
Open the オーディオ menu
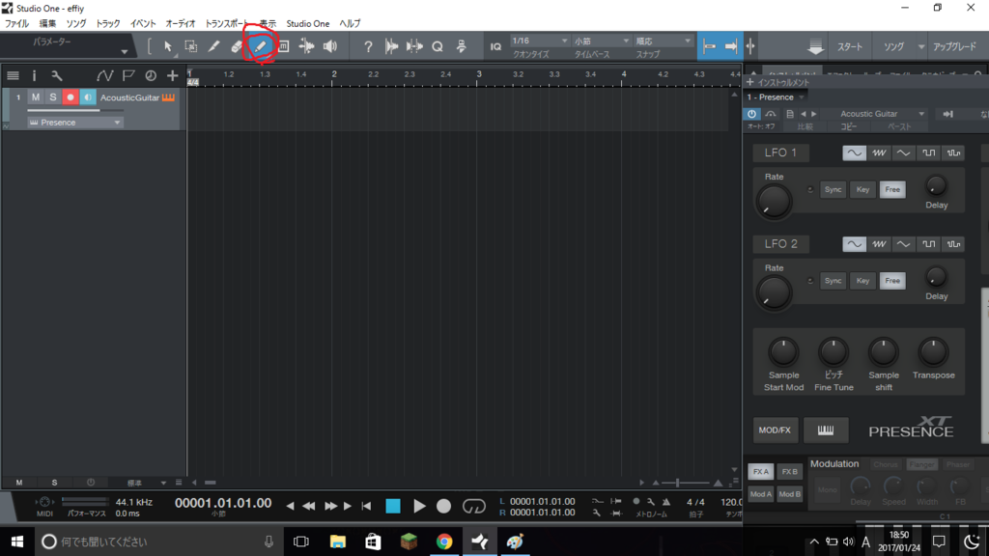pyautogui.click(x=181, y=23)
